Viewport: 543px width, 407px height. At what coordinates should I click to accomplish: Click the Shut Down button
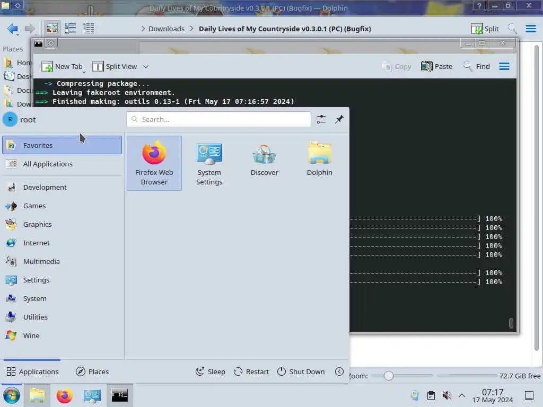coord(301,371)
